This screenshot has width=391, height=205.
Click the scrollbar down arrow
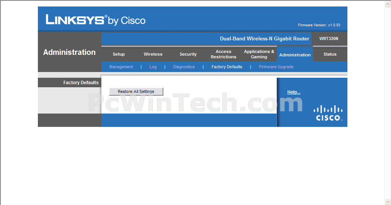[x=388, y=202]
